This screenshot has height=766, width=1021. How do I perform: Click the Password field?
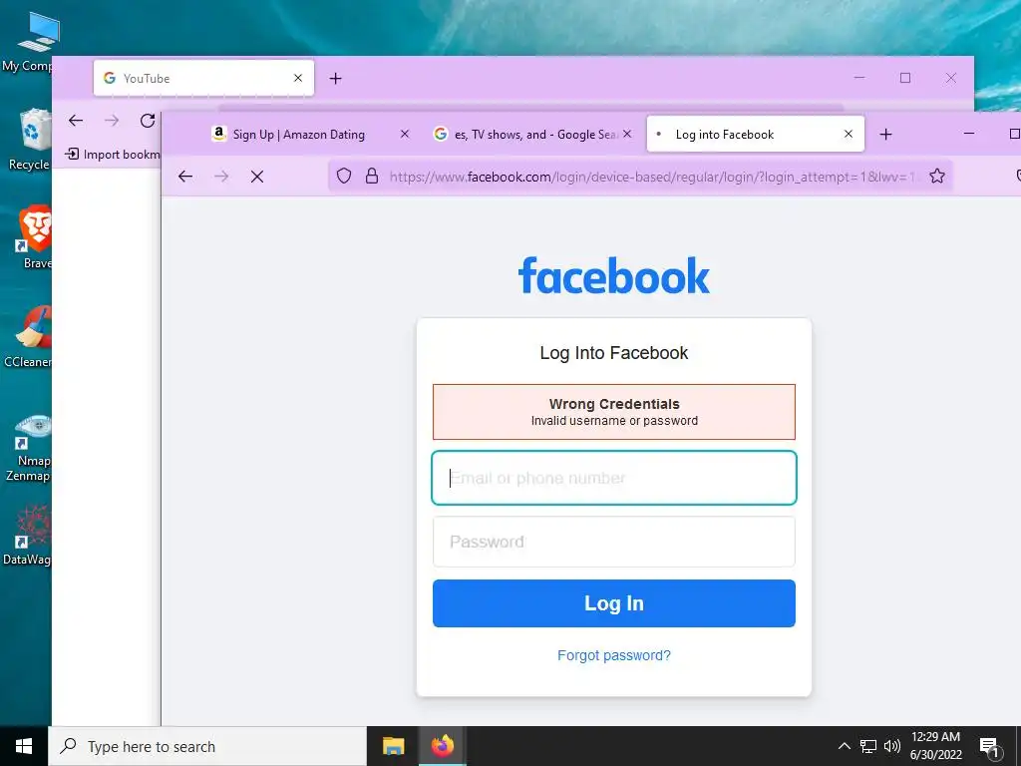point(614,542)
